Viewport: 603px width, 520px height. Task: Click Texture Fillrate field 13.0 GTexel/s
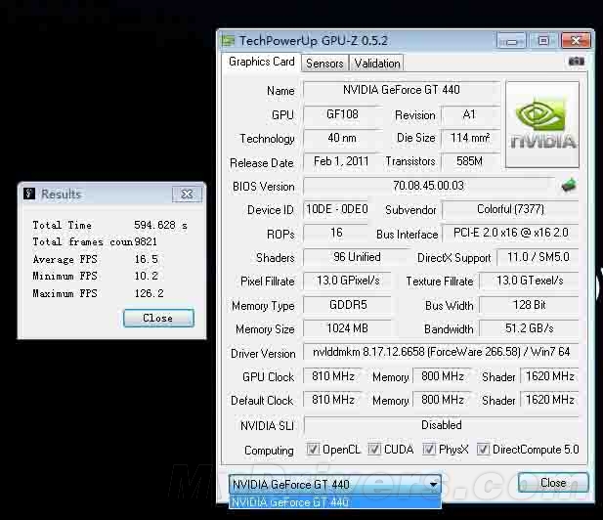[x=529, y=281]
